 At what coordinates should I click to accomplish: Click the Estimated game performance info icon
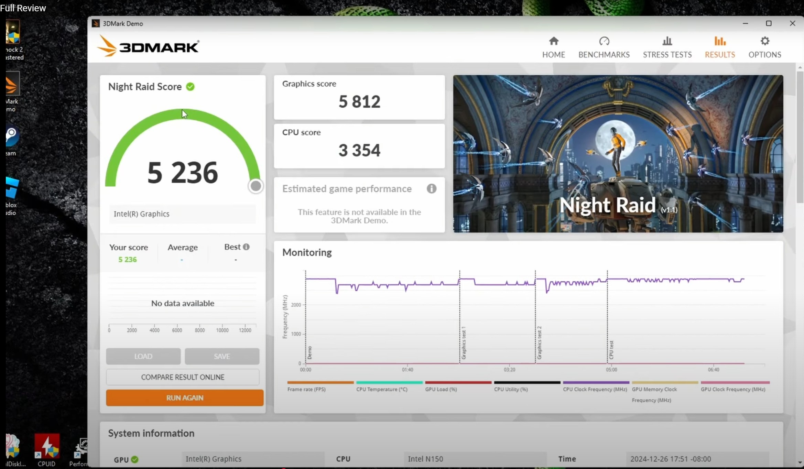pyautogui.click(x=432, y=188)
